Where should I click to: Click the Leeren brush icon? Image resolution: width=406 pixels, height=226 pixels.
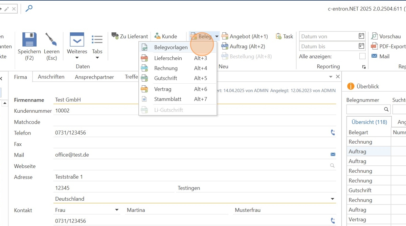pos(51,40)
